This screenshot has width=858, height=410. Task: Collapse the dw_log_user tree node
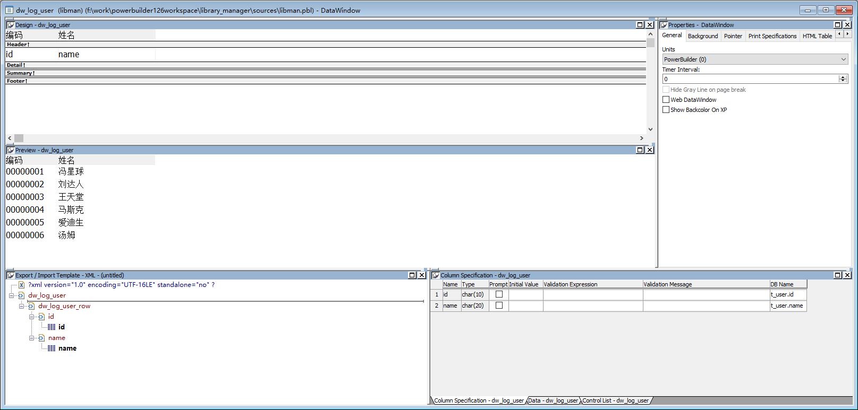point(11,295)
